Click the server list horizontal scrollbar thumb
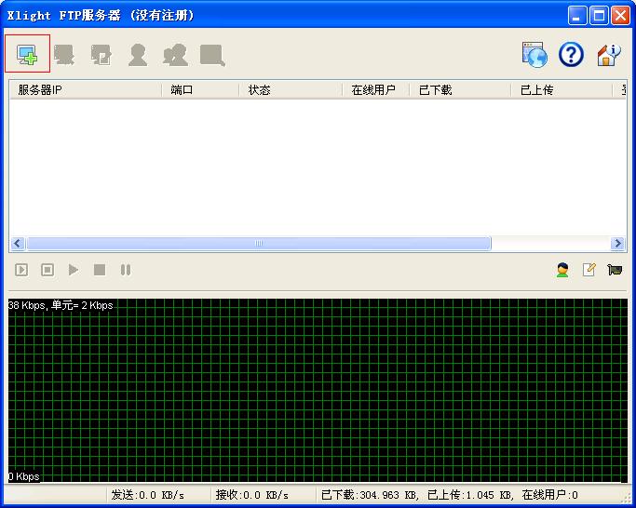636x508 pixels. [x=259, y=243]
